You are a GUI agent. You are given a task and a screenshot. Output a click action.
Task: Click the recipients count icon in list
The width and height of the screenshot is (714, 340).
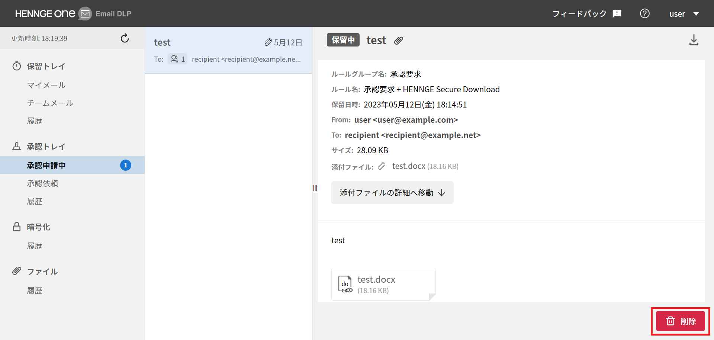(x=178, y=59)
